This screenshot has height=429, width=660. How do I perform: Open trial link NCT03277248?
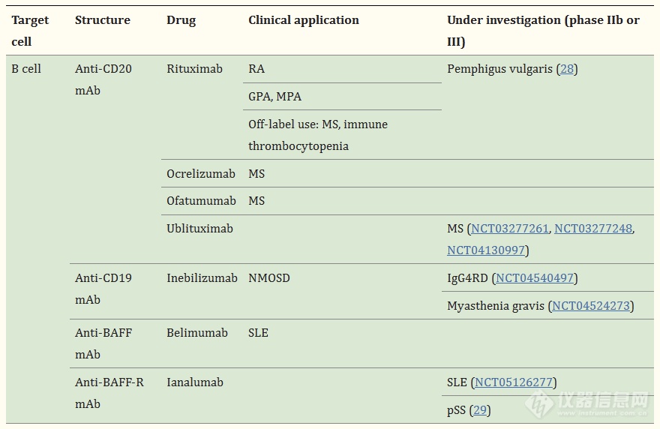593,229
